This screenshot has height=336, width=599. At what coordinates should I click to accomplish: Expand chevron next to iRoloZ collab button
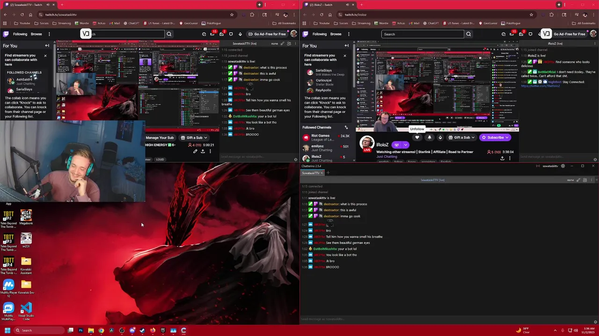tap(405, 145)
